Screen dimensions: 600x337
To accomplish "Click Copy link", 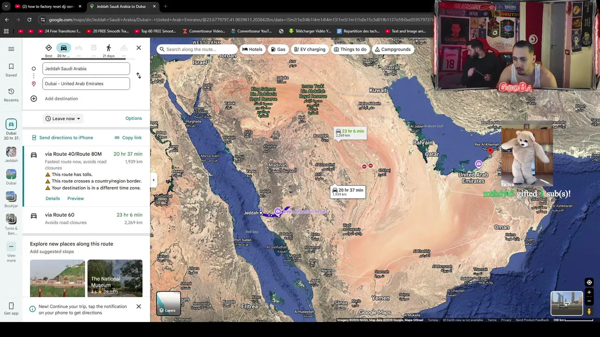I will coord(128,138).
